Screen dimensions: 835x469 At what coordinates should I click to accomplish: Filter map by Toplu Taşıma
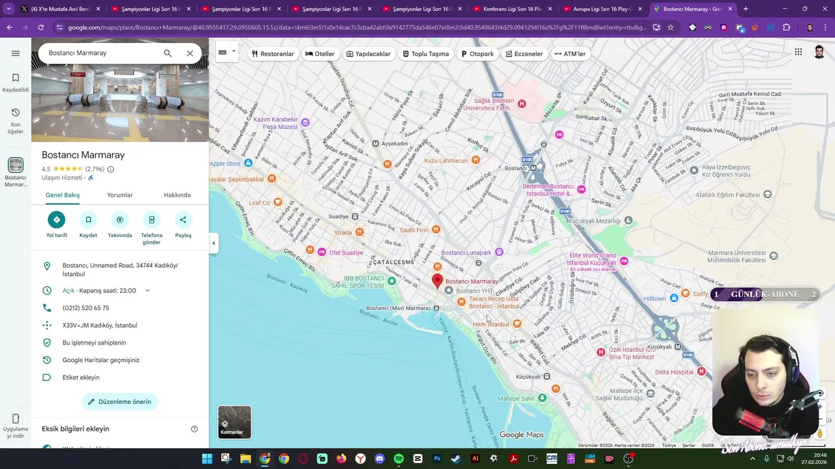425,53
